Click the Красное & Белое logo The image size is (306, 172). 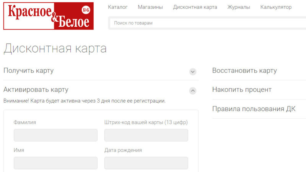[x=49, y=16]
